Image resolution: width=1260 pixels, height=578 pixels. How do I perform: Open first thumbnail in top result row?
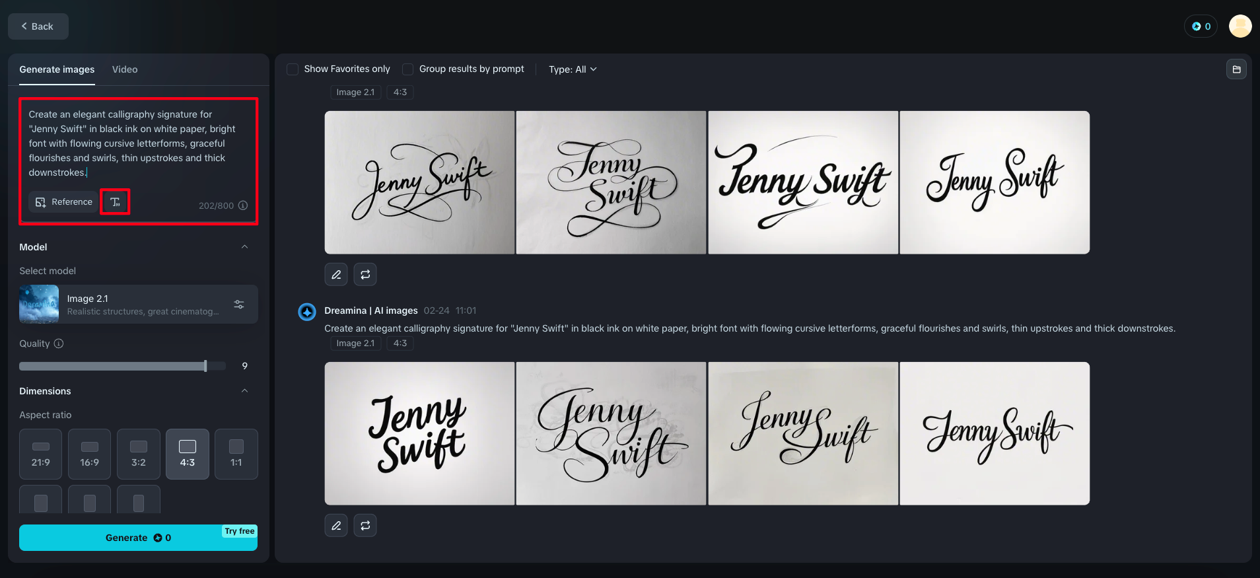click(419, 182)
